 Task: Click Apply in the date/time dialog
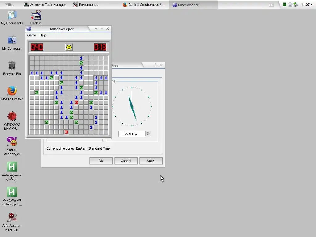click(151, 161)
